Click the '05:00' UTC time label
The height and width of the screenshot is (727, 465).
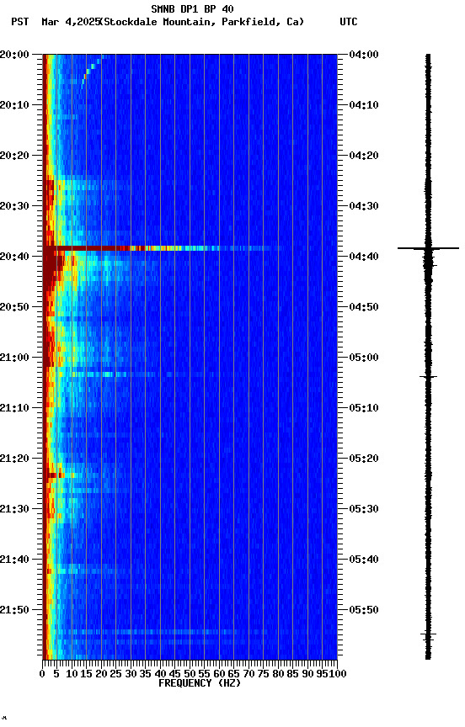(x=364, y=358)
